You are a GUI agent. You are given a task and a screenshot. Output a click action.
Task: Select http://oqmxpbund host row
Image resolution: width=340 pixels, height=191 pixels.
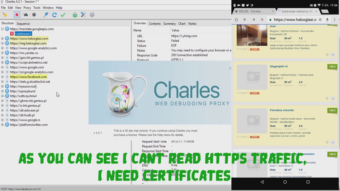point(23,91)
